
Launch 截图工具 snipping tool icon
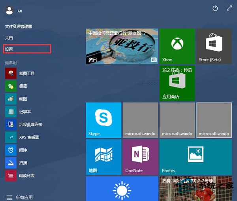pos(11,74)
